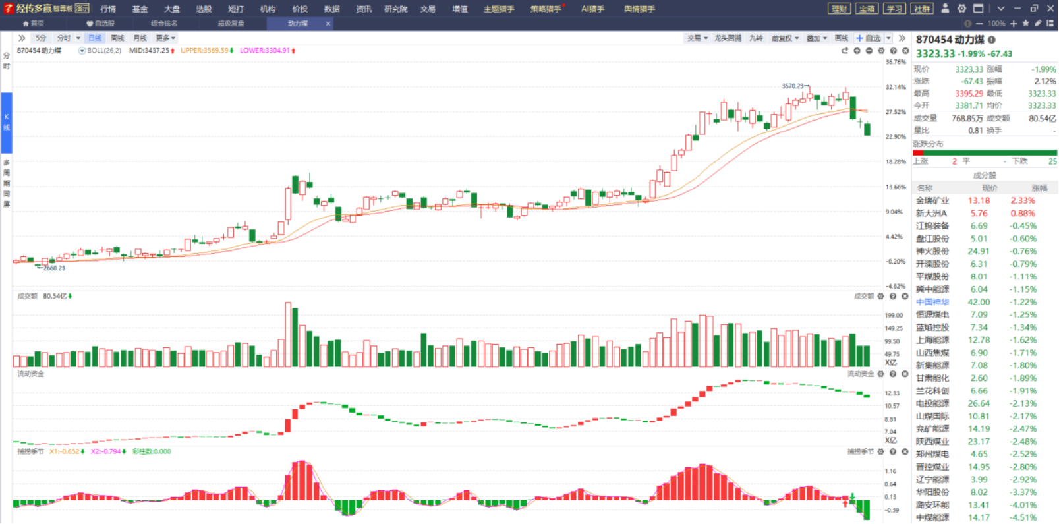Click the share arrow icon above main chart
Viewport: 1059px width, 524px height.
coord(845,51)
